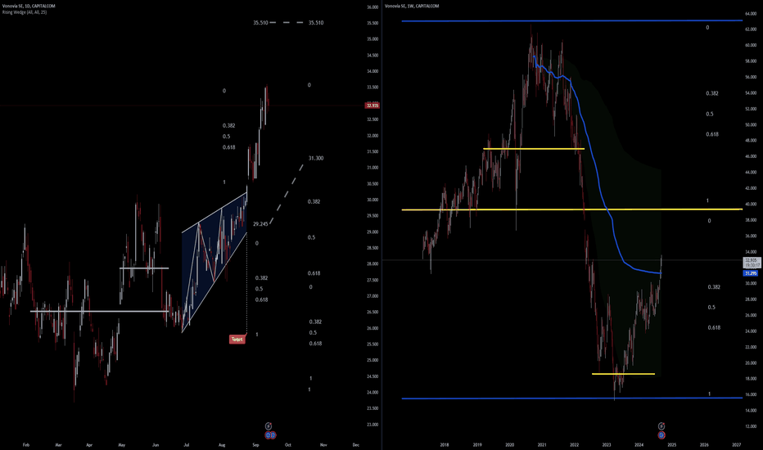Click the Dec label on the daily time axis
Screen dimensions: 763x450
(x=355, y=444)
